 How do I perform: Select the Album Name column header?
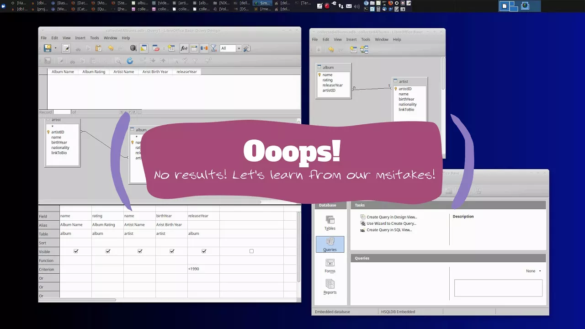point(63,72)
